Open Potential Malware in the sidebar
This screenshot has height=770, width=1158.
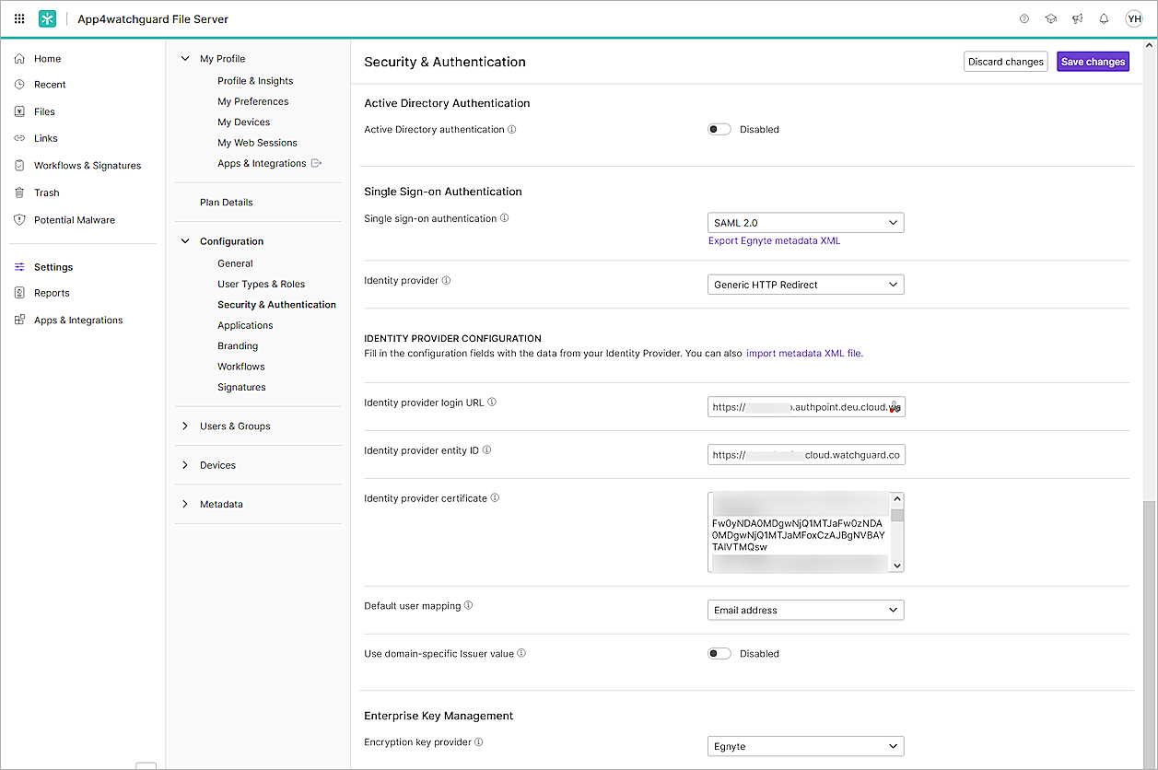(74, 220)
